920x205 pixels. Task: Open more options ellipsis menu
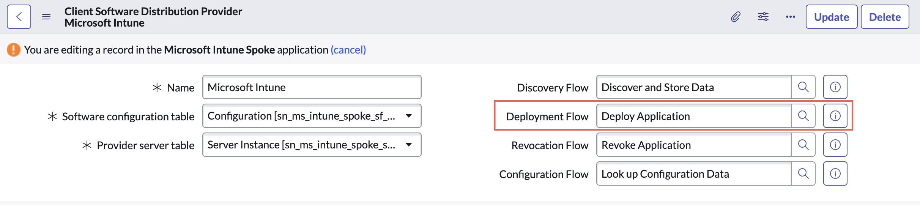click(791, 17)
